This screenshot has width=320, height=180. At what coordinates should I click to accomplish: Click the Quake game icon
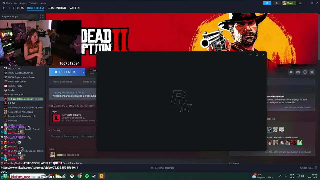5,90
